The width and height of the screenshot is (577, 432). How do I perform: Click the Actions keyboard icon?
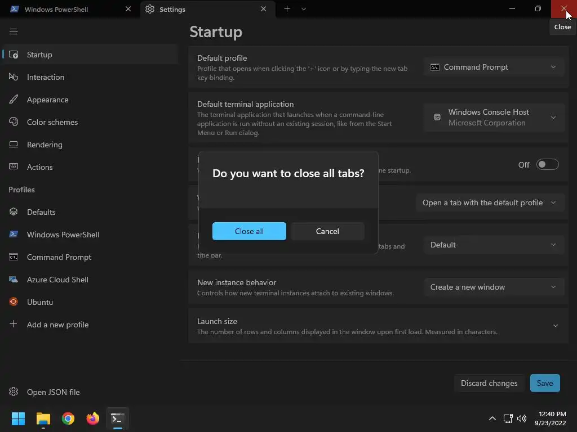coord(14,166)
